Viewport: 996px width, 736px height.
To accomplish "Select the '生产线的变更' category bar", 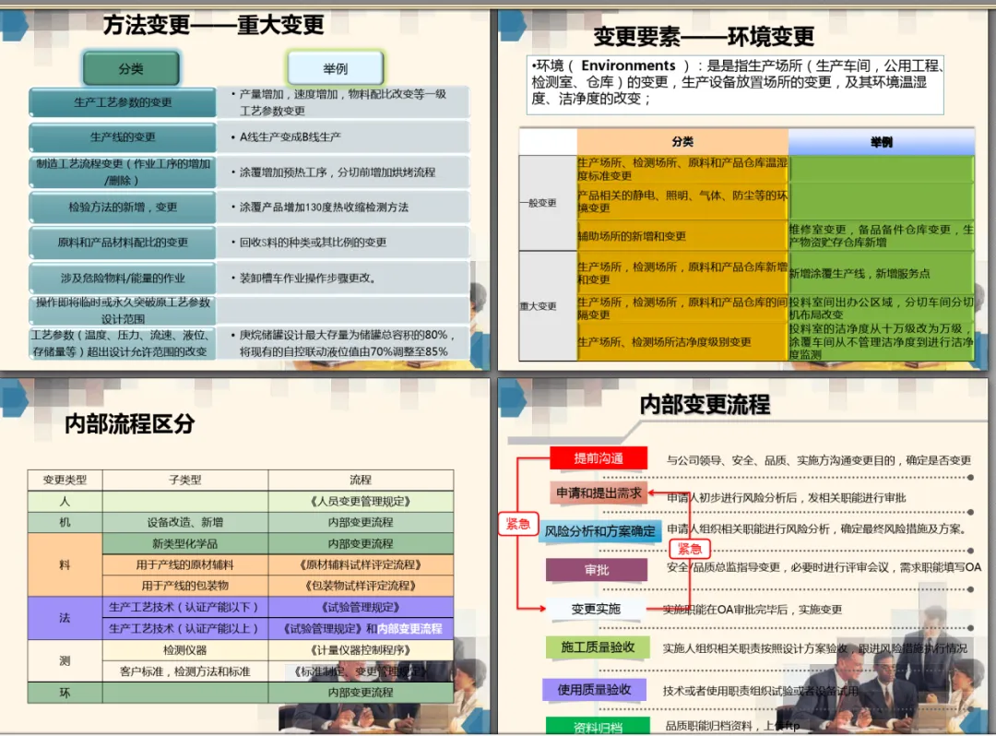I will 123,137.
